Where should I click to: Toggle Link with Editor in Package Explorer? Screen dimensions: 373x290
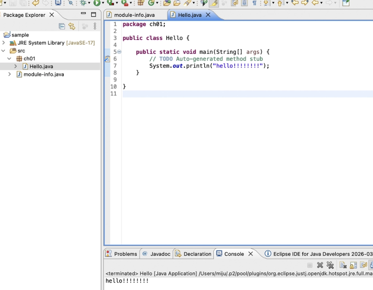(x=72, y=26)
